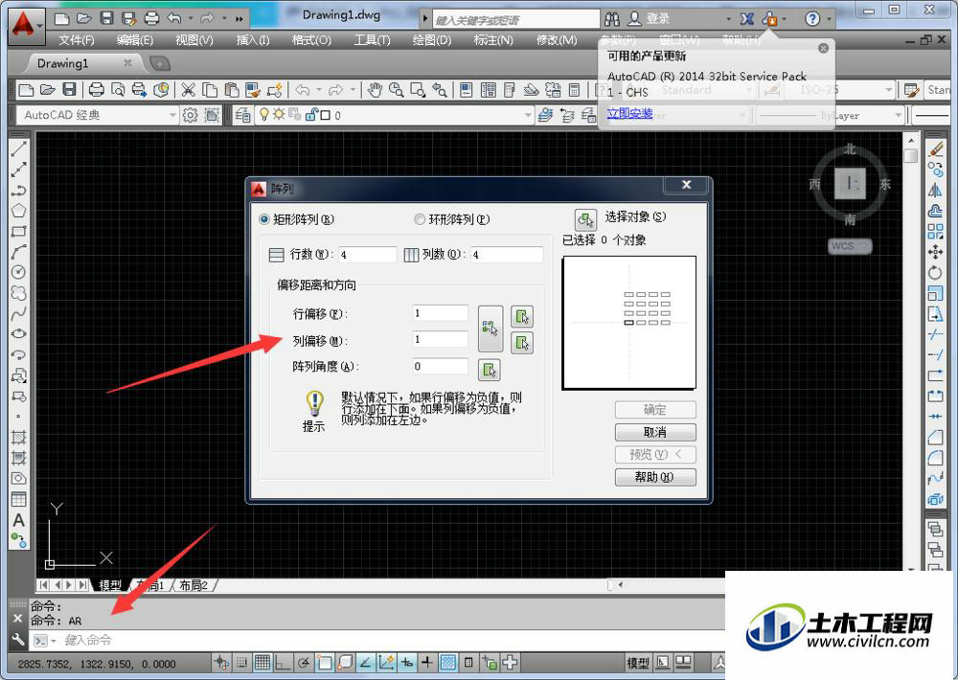Click the Cut scissors icon
This screenshot has height=680, width=958.
(188, 90)
